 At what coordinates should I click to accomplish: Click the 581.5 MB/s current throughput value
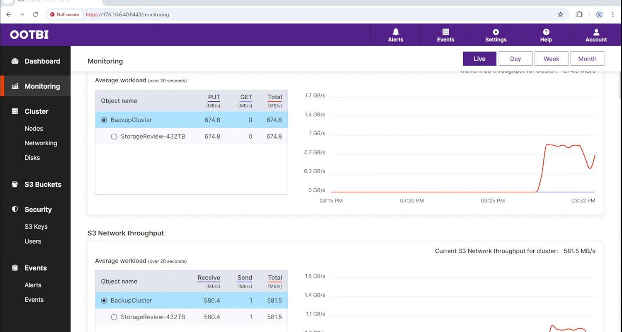pyautogui.click(x=579, y=251)
